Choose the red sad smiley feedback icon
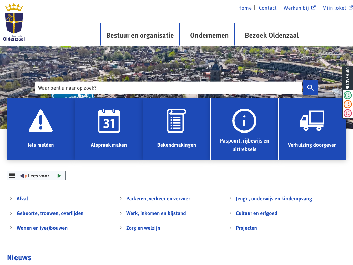This screenshot has height=265, width=353. tap(348, 113)
